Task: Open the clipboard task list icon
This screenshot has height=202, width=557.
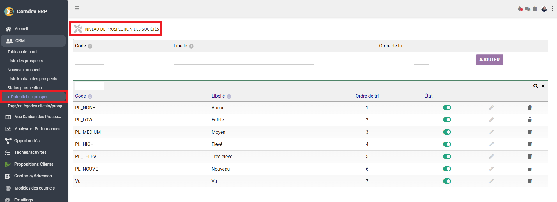Action: click(535, 9)
